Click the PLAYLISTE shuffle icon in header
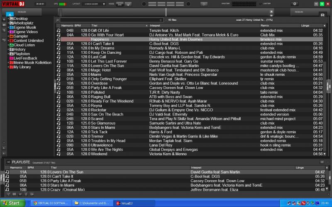Image resolution: width=332 pixels, height=207 pixels. click(x=8, y=162)
